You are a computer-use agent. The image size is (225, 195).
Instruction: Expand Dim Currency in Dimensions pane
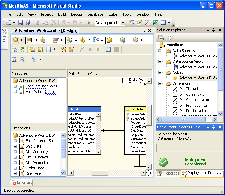click(x=15, y=152)
